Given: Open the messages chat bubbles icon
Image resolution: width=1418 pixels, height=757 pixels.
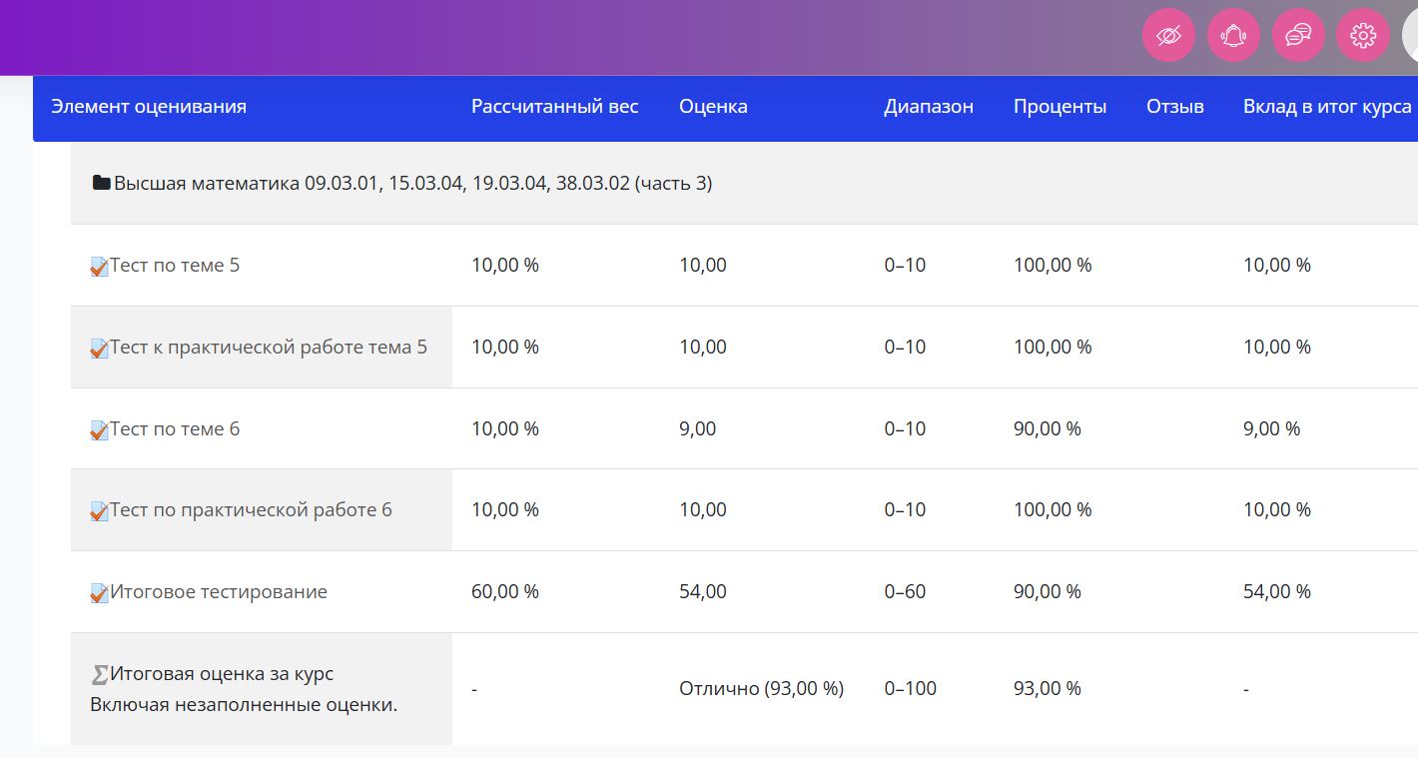Looking at the screenshot, I should pos(1298,36).
